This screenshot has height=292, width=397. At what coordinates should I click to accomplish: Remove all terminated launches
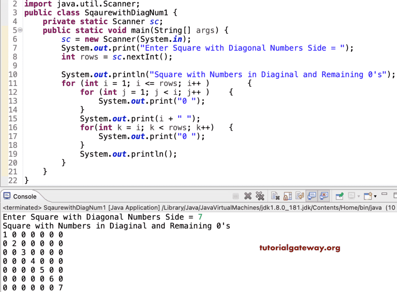260,196
